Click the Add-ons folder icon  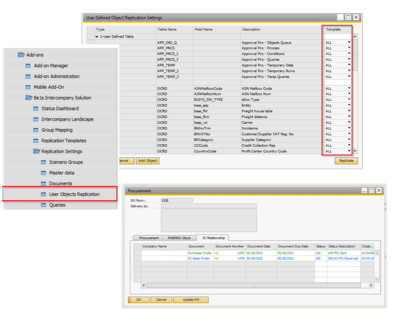(21, 55)
